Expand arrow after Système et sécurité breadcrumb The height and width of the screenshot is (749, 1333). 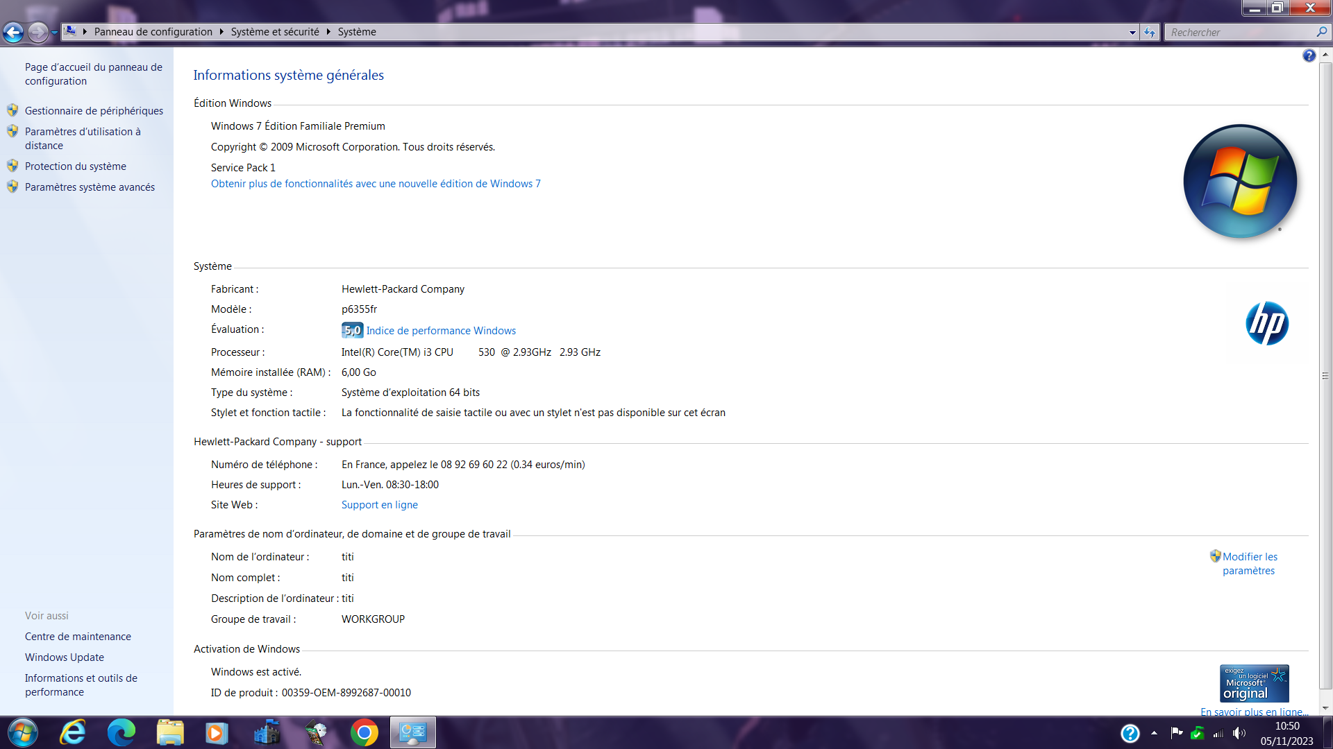(x=328, y=32)
